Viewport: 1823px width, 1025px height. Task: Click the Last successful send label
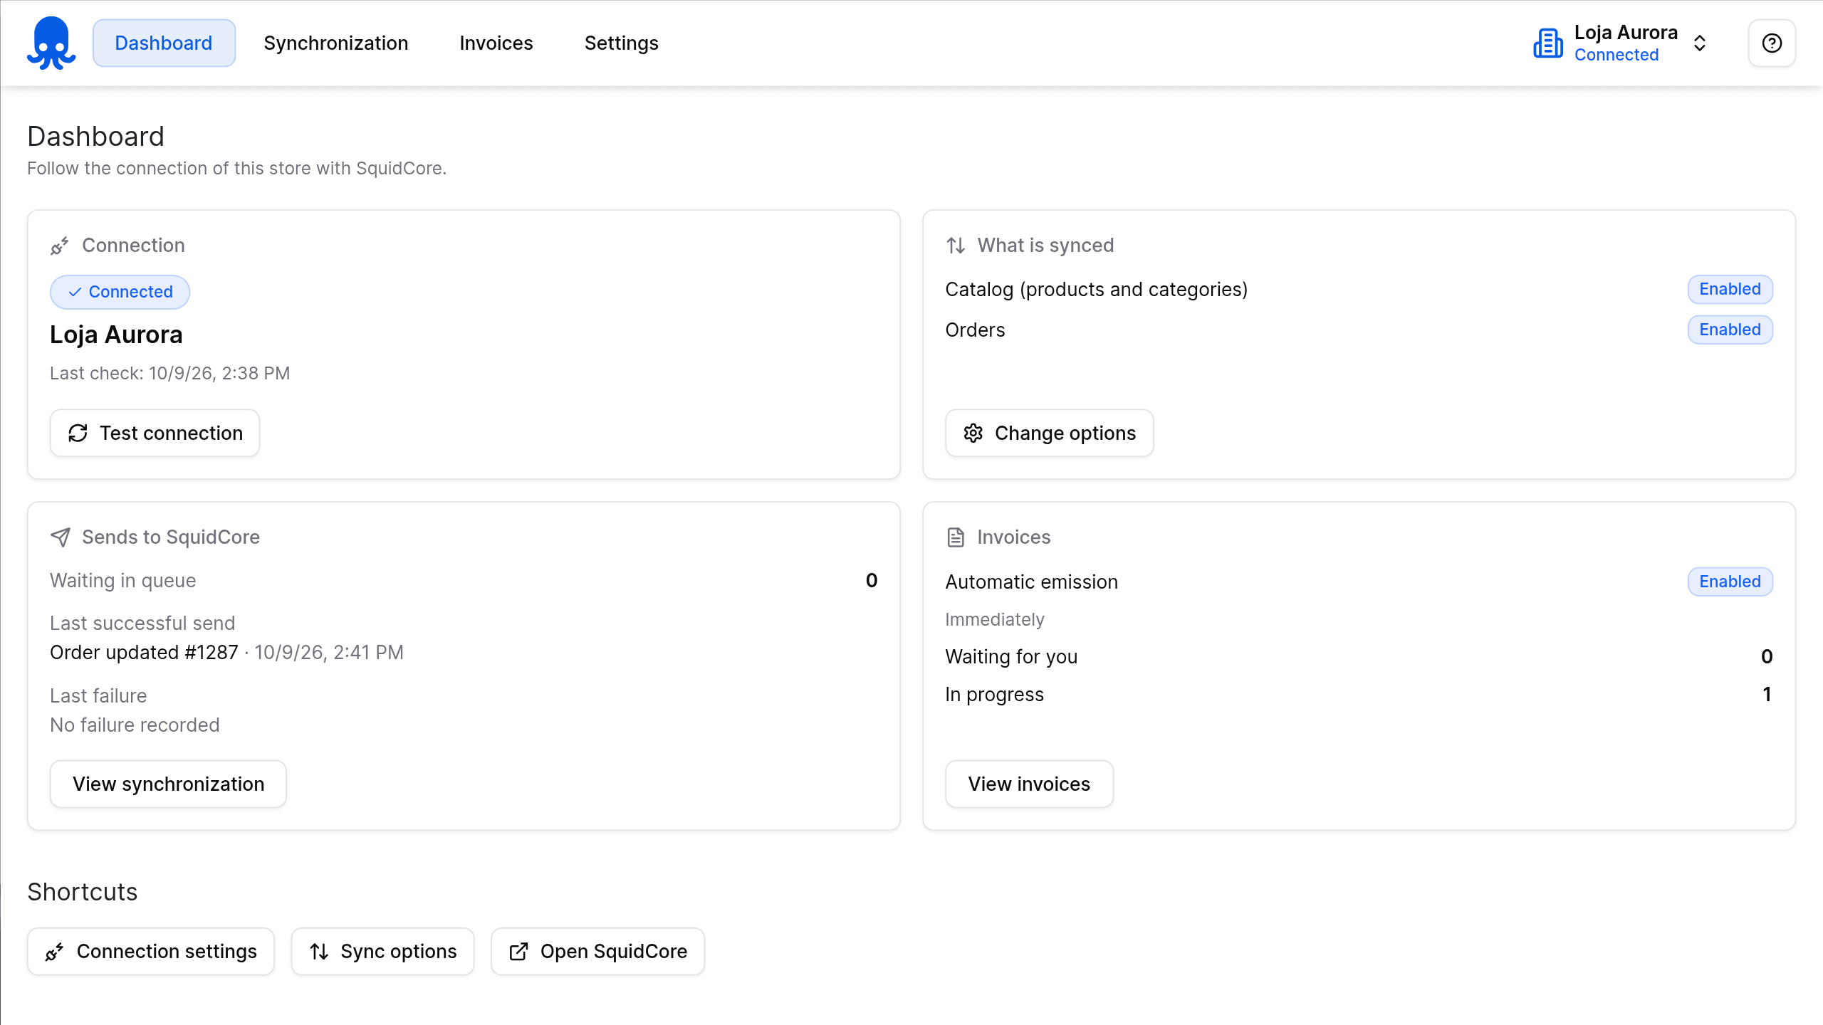click(142, 623)
